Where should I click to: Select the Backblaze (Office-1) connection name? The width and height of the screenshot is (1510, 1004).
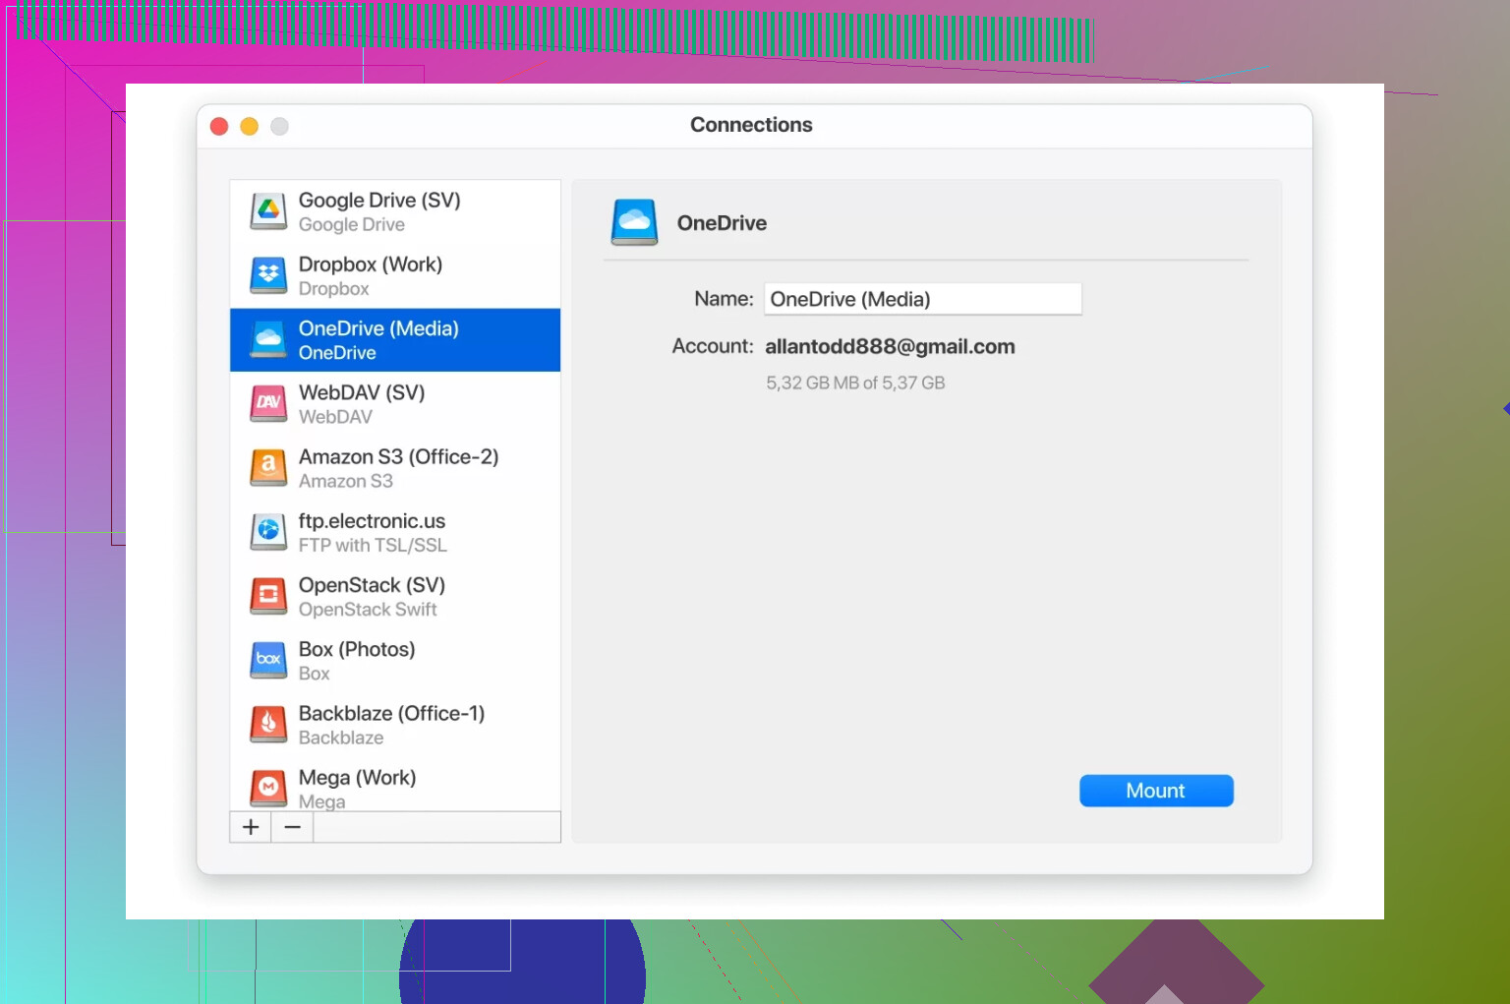point(391,713)
